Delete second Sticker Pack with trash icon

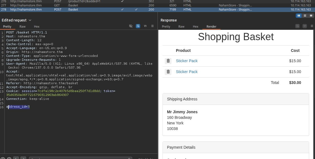tap(168, 72)
